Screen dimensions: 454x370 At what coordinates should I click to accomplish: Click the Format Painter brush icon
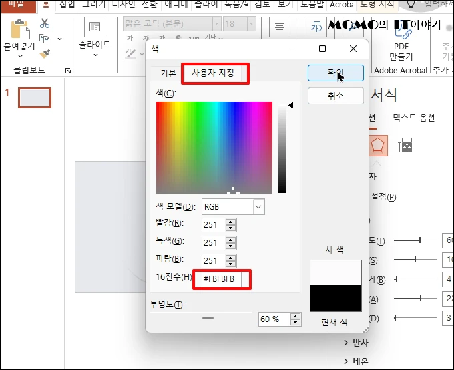pos(45,53)
